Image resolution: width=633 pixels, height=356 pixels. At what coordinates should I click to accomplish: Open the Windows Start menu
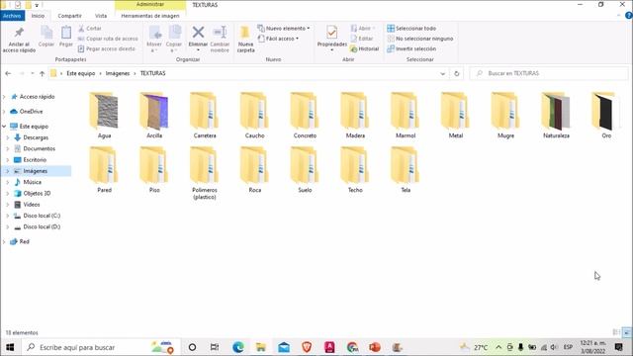coord(10,347)
